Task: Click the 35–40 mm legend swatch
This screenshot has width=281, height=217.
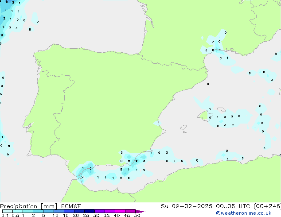Action: tap(109, 211)
